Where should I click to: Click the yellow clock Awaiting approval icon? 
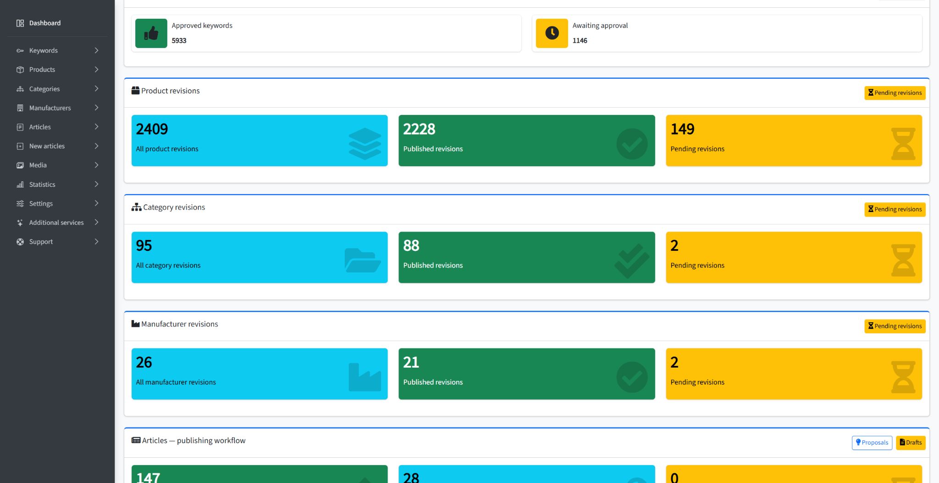(x=552, y=33)
